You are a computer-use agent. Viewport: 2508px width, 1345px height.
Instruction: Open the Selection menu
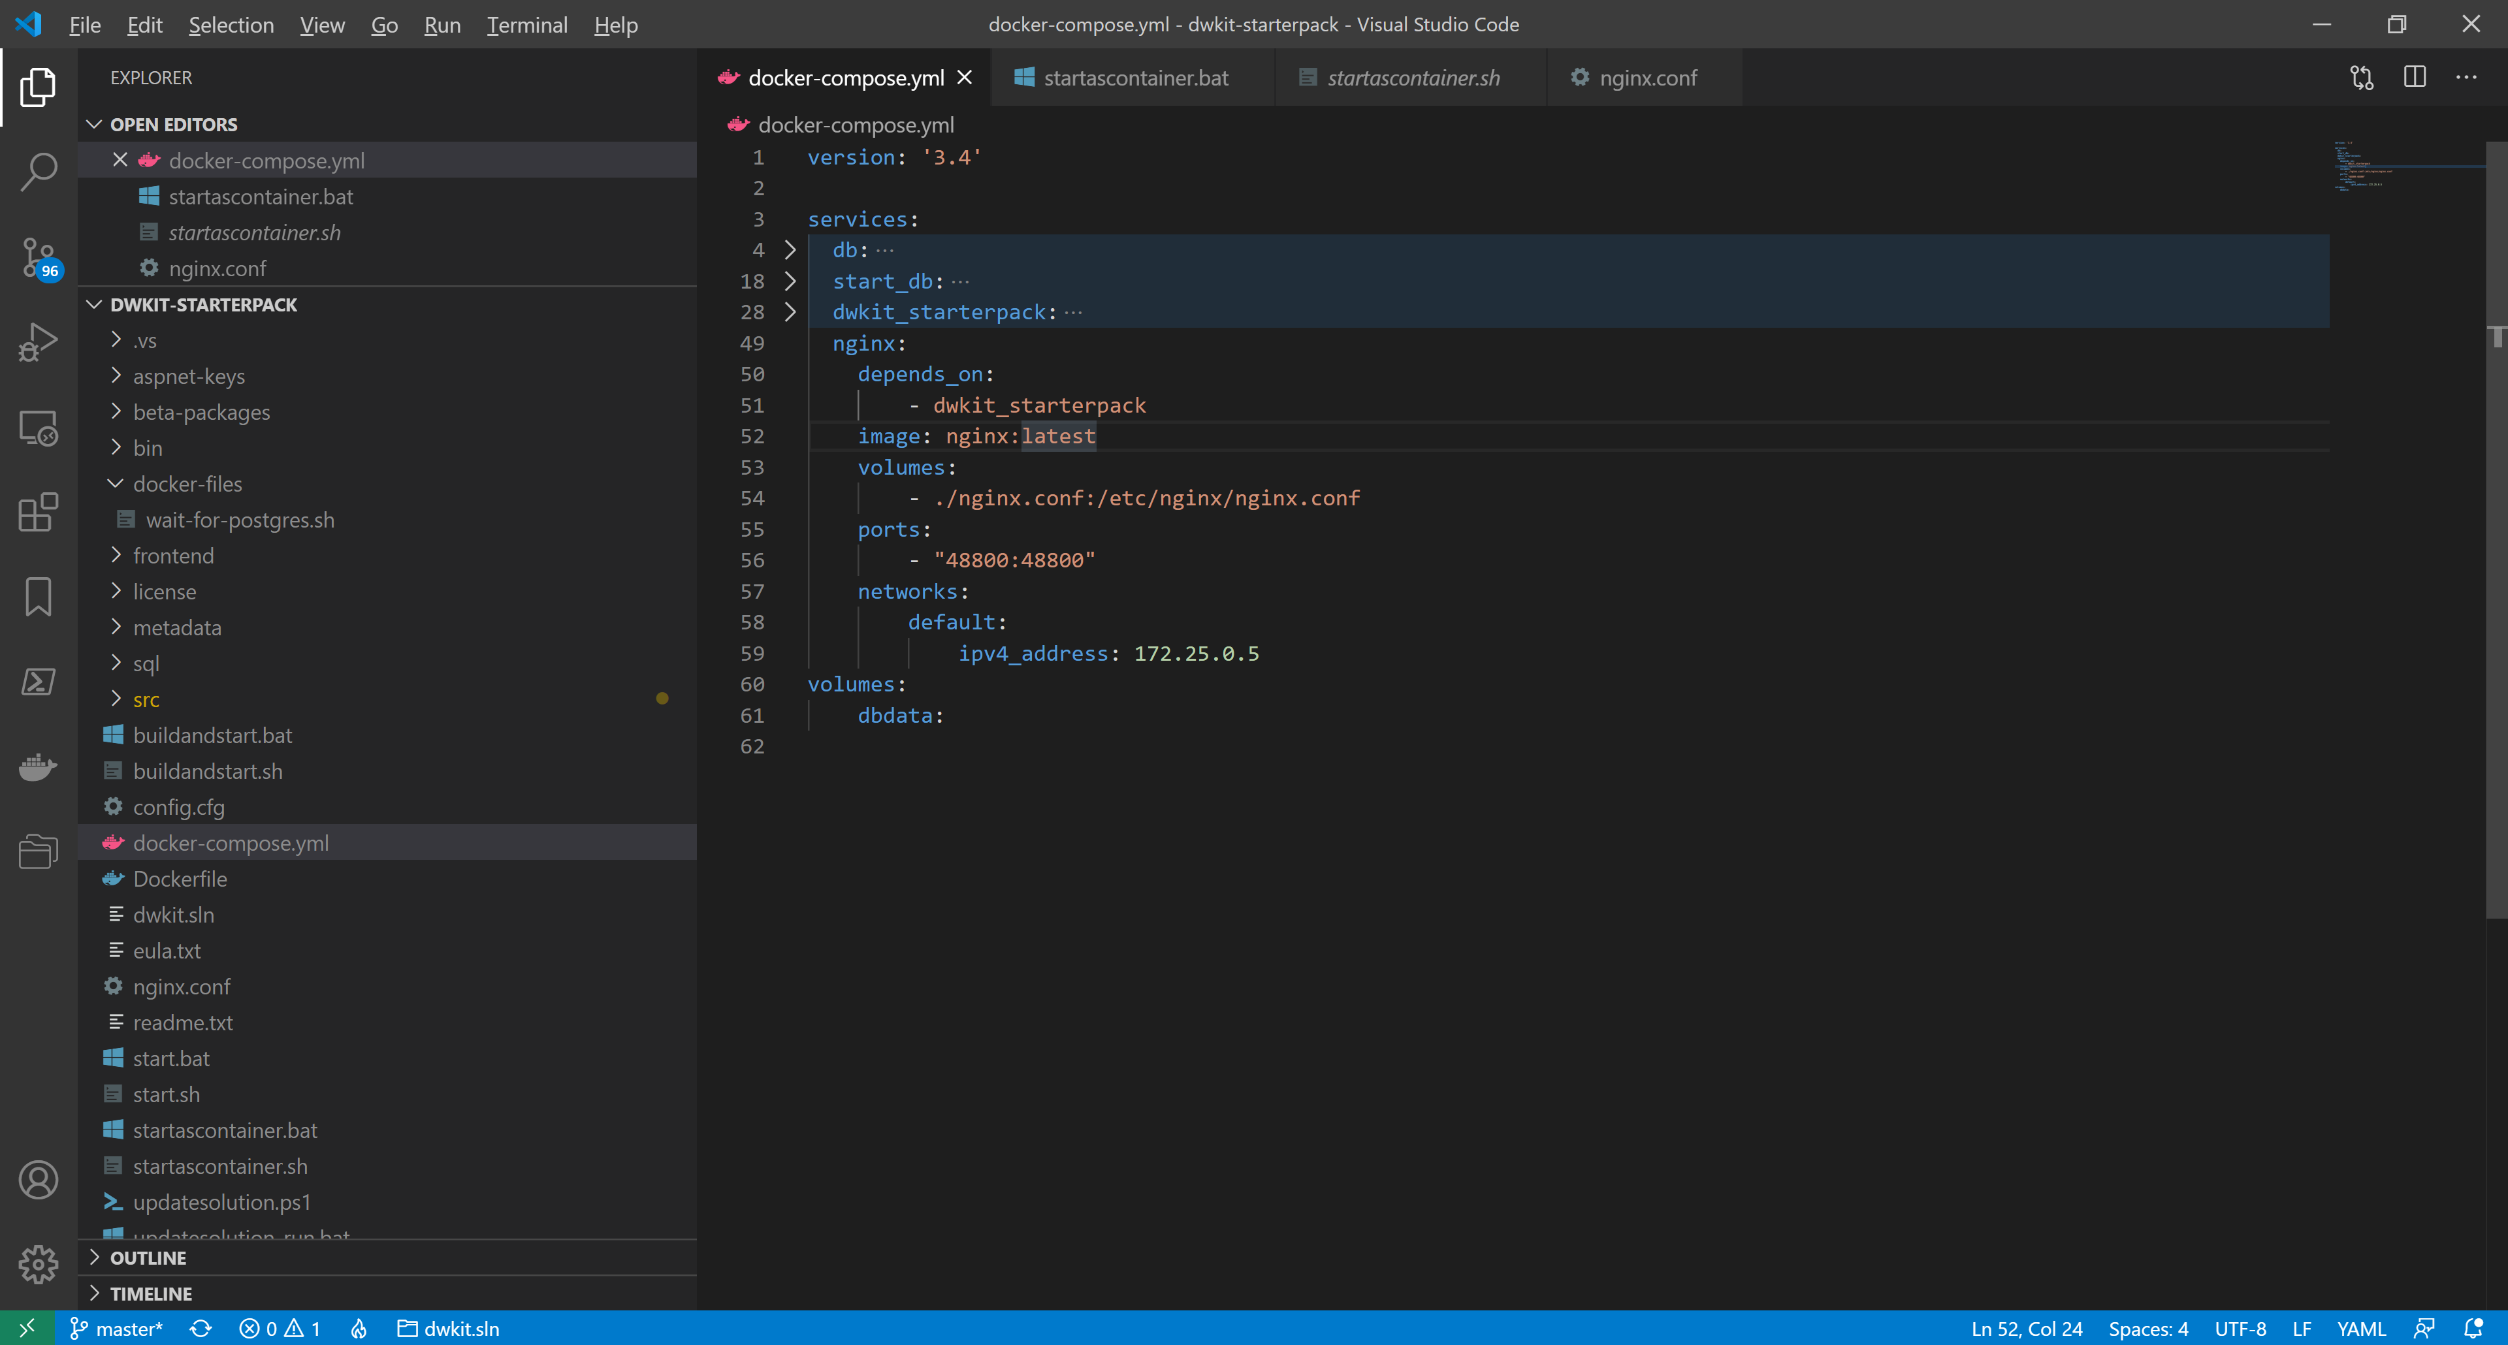(x=231, y=24)
